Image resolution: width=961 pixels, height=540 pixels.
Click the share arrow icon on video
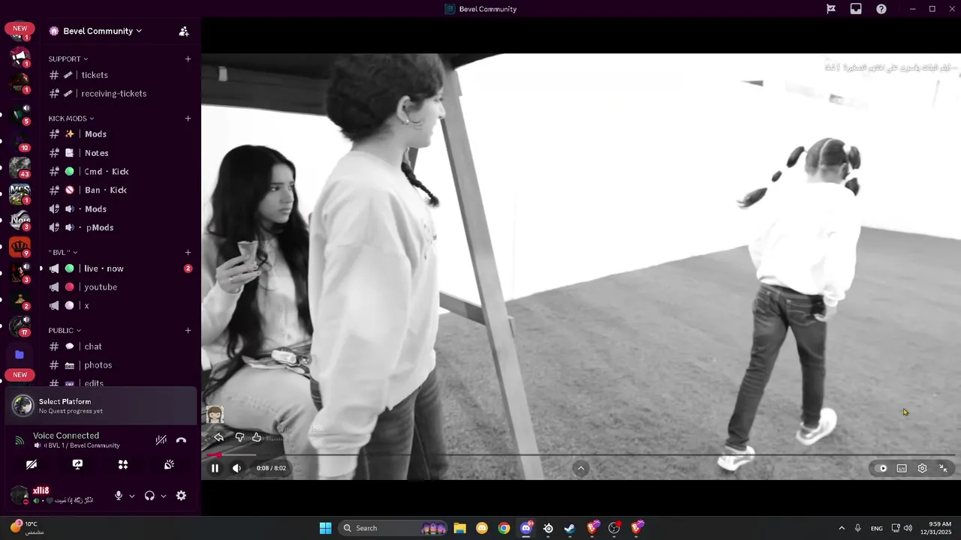[218, 437]
